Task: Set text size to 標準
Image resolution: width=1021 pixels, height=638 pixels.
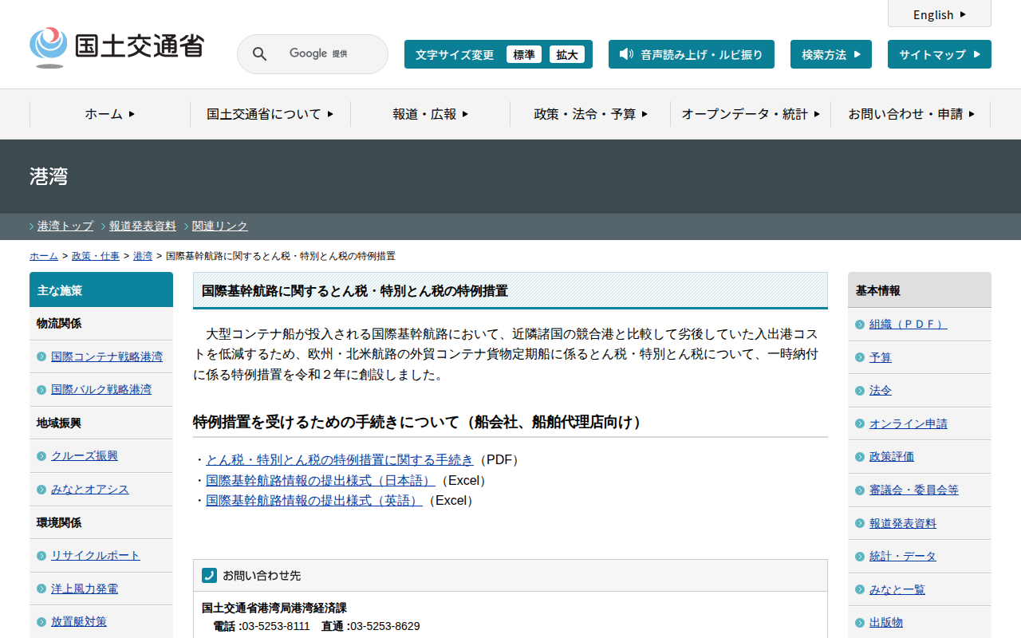Action: (523, 54)
